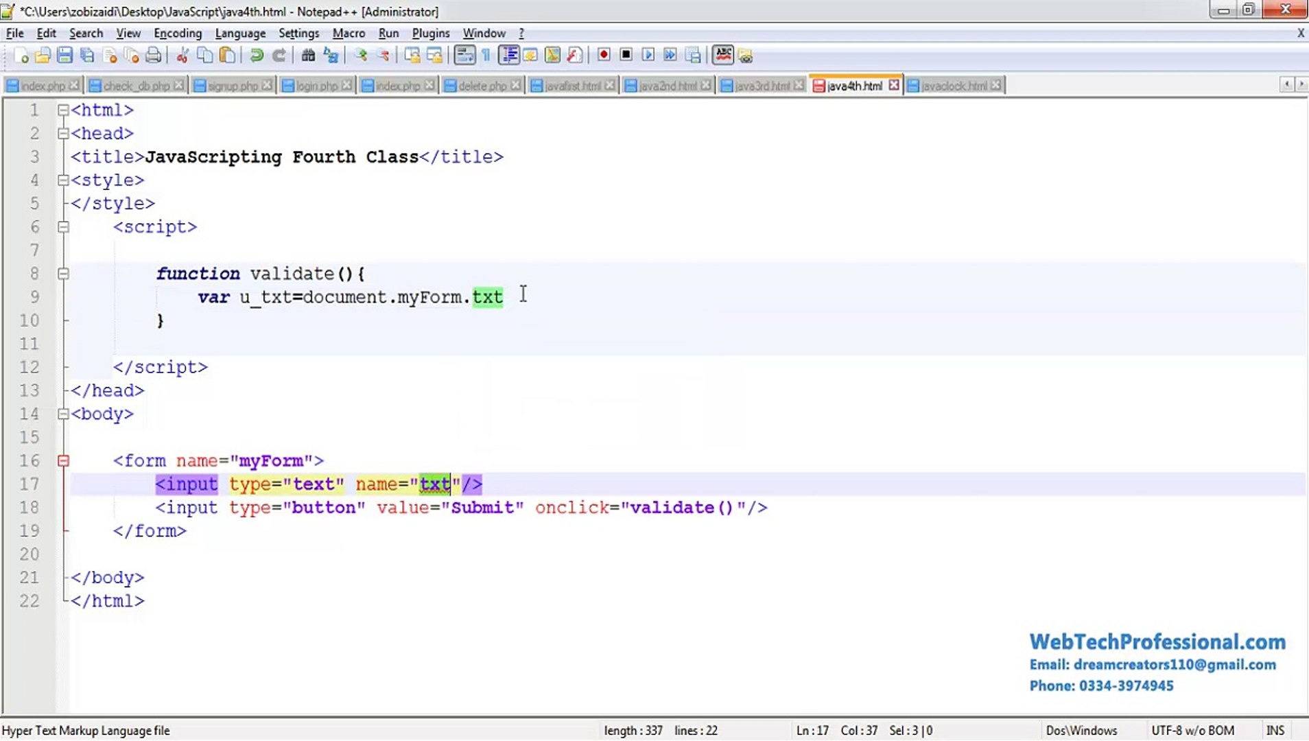Toggle synchronize vertical scrolling
The width and height of the screenshot is (1309, 741).
pyautogui.click(x=412, y=56)
